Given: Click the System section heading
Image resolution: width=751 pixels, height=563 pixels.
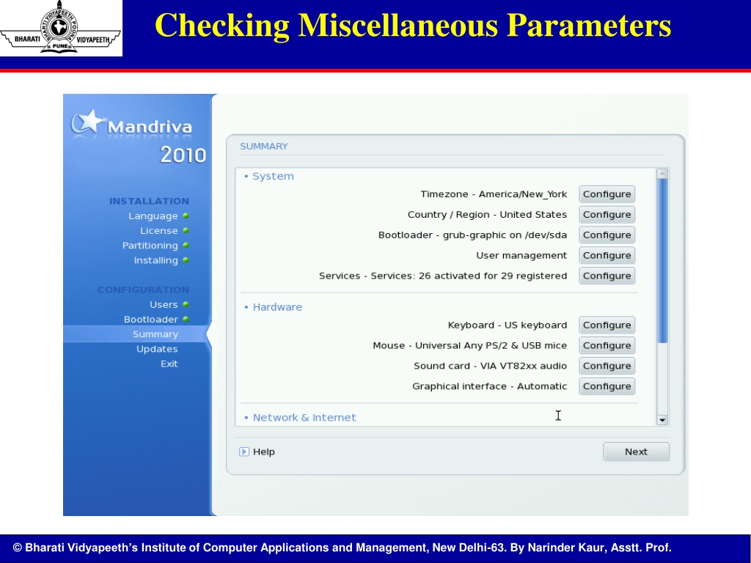Looking at the screenshot, I should (x=273, y=176).
